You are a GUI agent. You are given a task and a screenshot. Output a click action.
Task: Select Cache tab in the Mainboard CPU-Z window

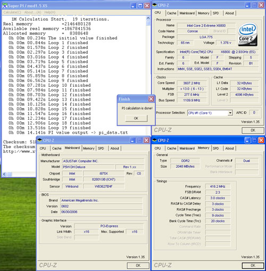[57, 149]
